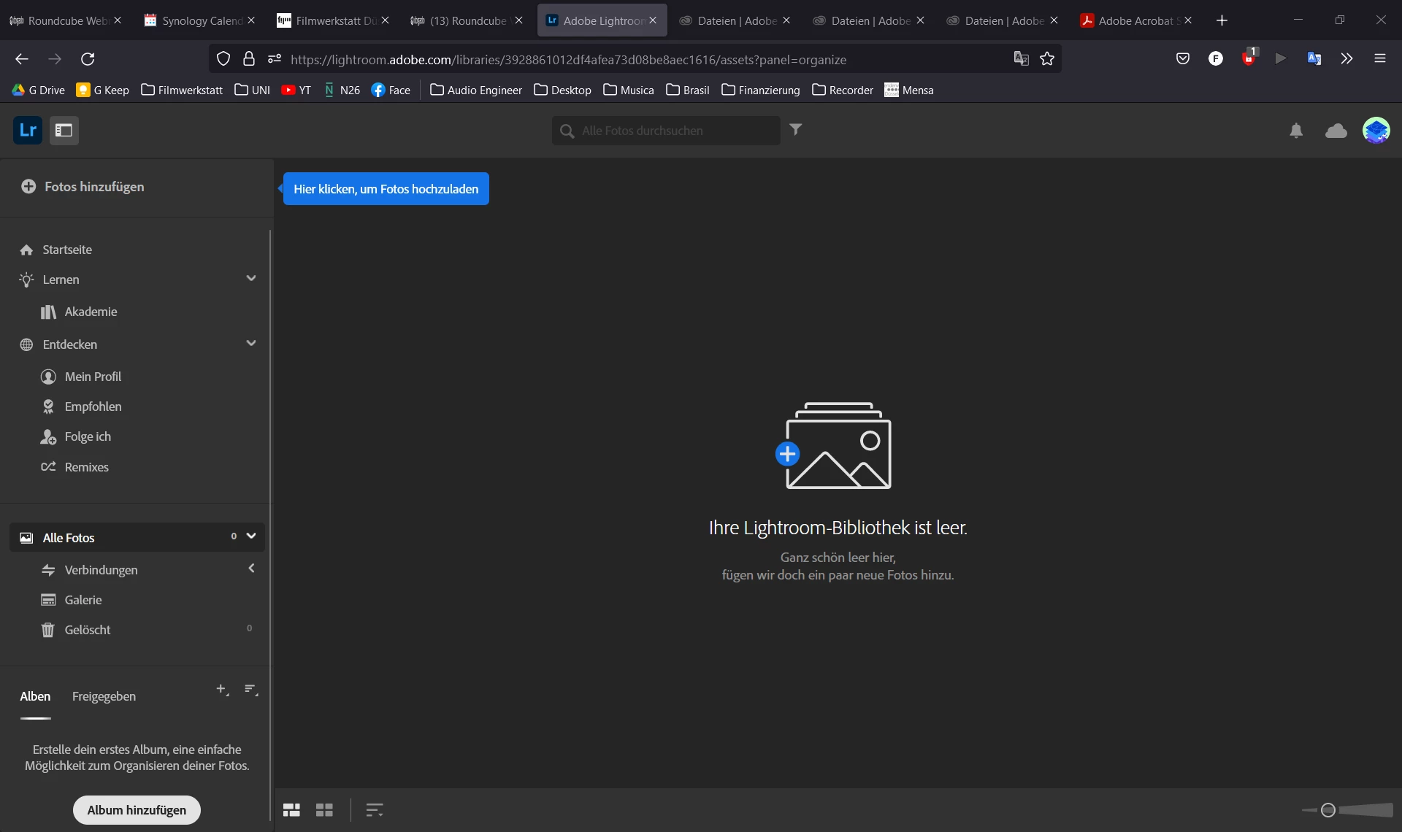Open the album sort options icon
The width and height of the screenshot is (1402, 832).
coord(251,689)
